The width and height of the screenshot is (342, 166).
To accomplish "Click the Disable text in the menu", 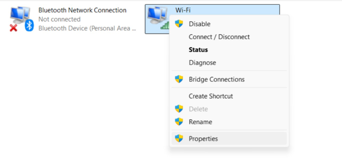I will (199, 24).
